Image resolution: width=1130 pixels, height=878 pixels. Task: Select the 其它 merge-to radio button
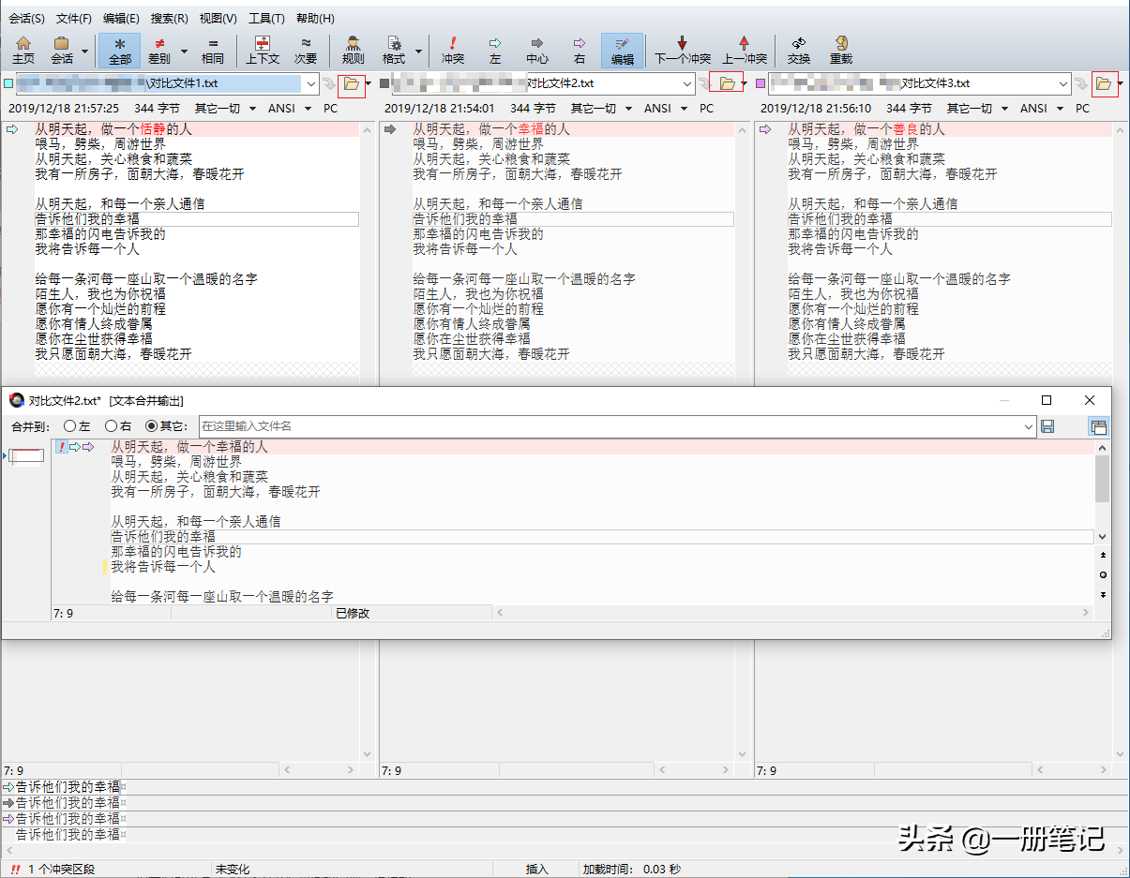tap(152, 426)
